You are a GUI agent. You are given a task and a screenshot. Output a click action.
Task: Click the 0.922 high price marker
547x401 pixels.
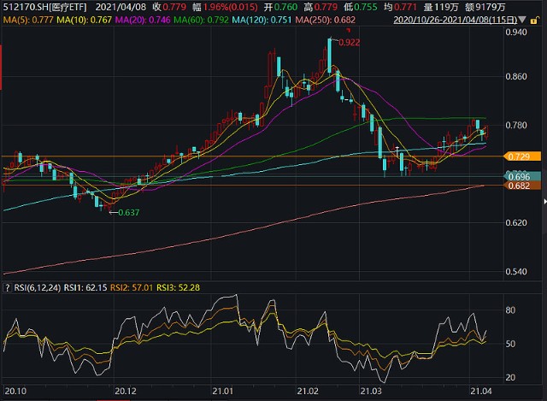350,42
